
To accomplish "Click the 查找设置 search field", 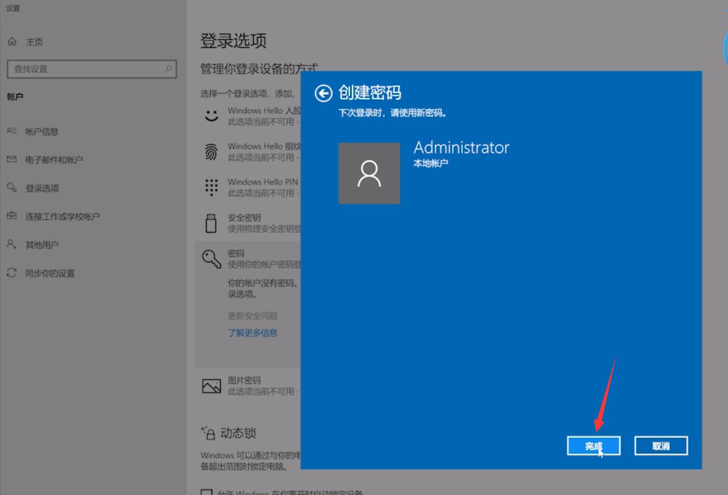I will pos(92,68).
